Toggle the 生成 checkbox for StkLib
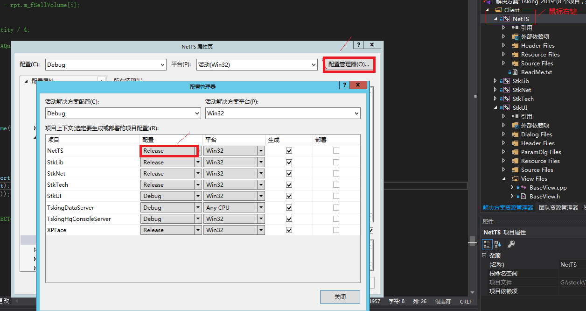This screenshot has width=586, height=311. 289,162
